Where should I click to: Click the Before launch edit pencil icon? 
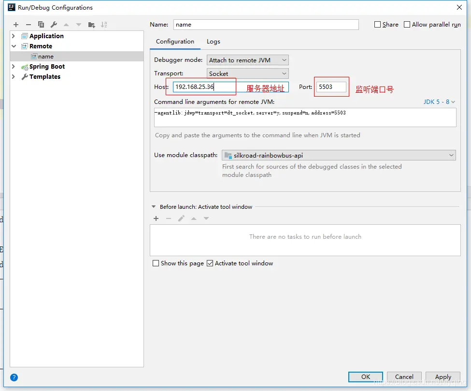point(181,218)
